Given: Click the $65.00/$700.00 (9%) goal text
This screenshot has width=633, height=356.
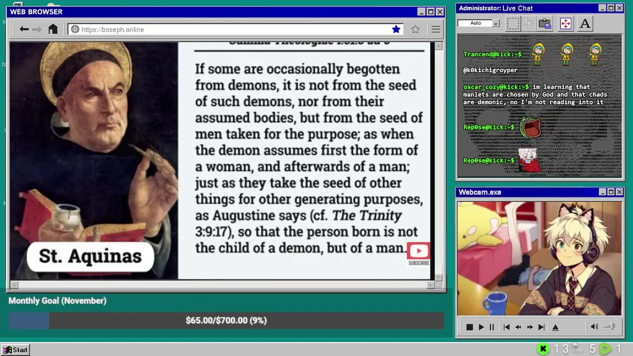Looking at the screenshot, I should point(226,320).
